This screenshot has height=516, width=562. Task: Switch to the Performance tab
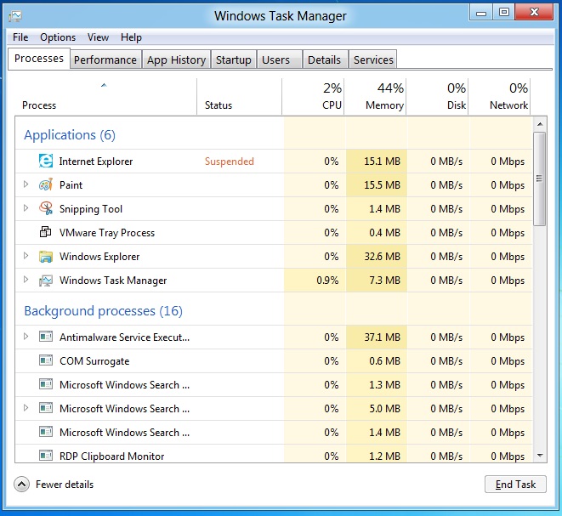pyautogui.click(x=105, y=60)
